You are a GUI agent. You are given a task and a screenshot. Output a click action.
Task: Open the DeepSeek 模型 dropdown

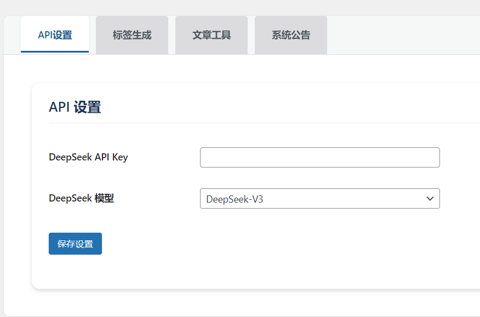point(319,199)
